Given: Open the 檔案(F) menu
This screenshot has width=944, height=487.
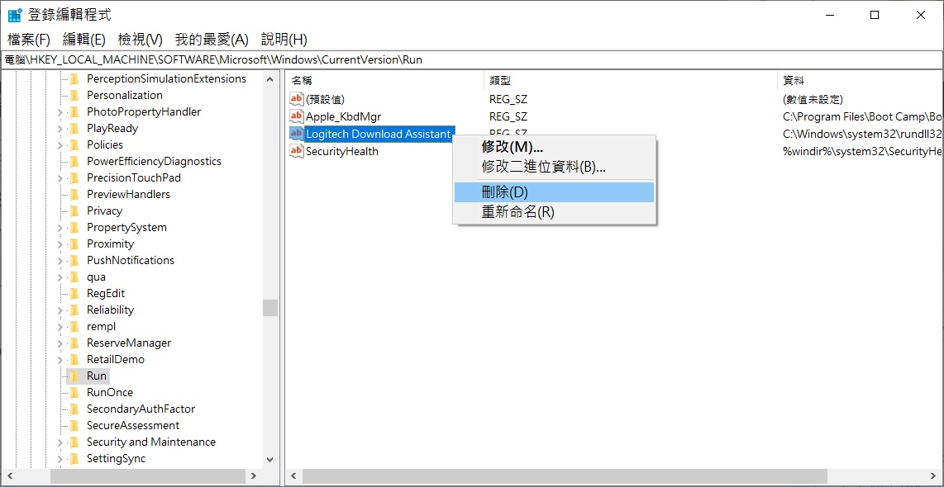Looking at the screenshot, I should coord(29,40).
